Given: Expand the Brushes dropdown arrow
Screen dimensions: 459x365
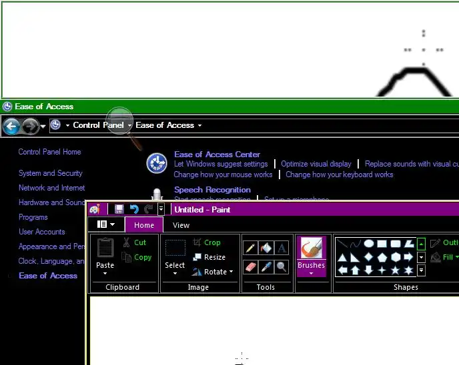Looking at the screenshot, I should (311, 274).
